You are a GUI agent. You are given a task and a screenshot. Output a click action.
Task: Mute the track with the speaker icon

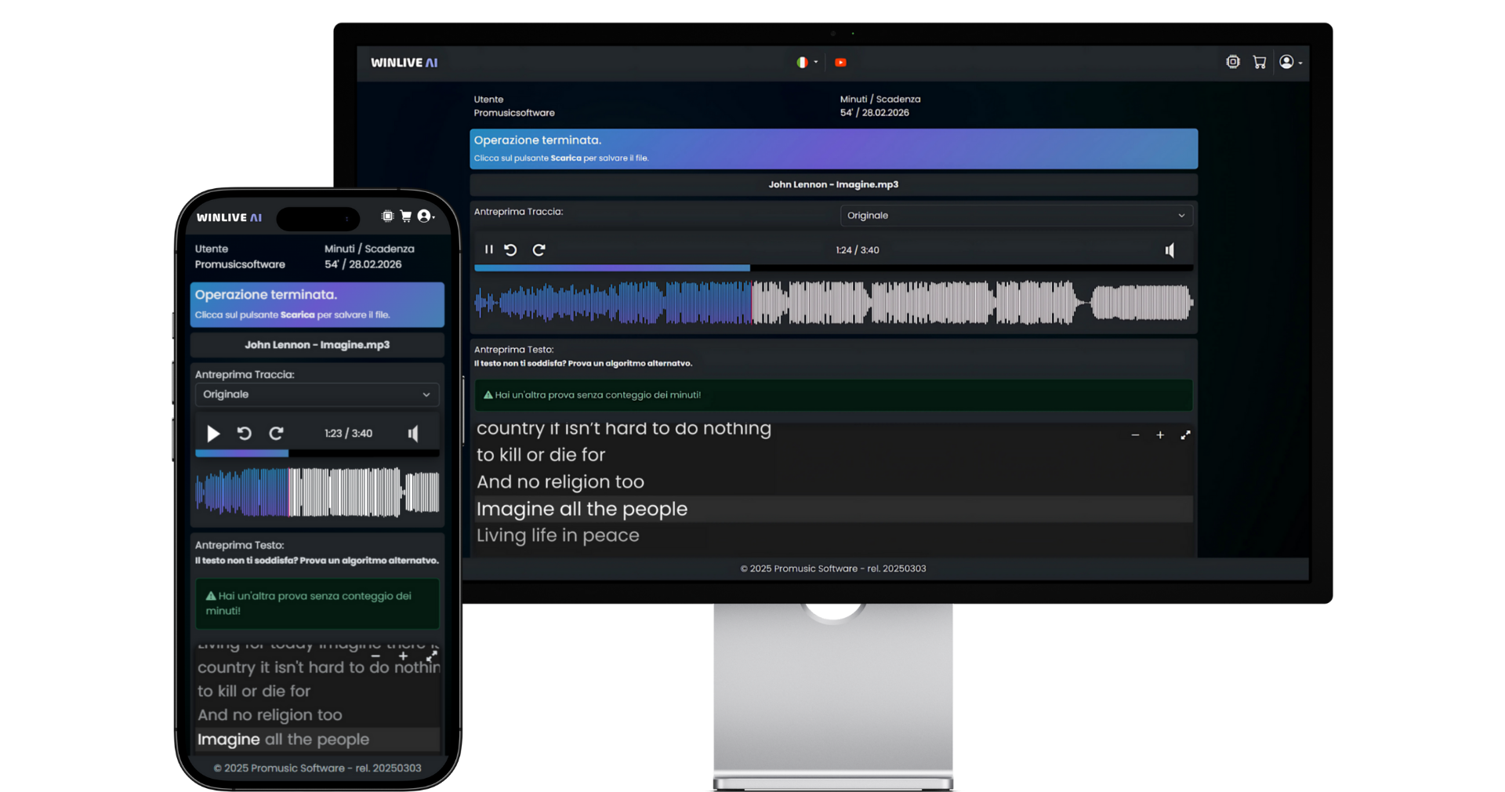[x=1169, y=249]
